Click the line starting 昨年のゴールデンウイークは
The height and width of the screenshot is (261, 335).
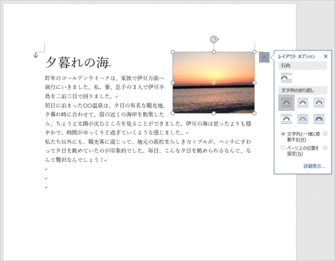105,78
